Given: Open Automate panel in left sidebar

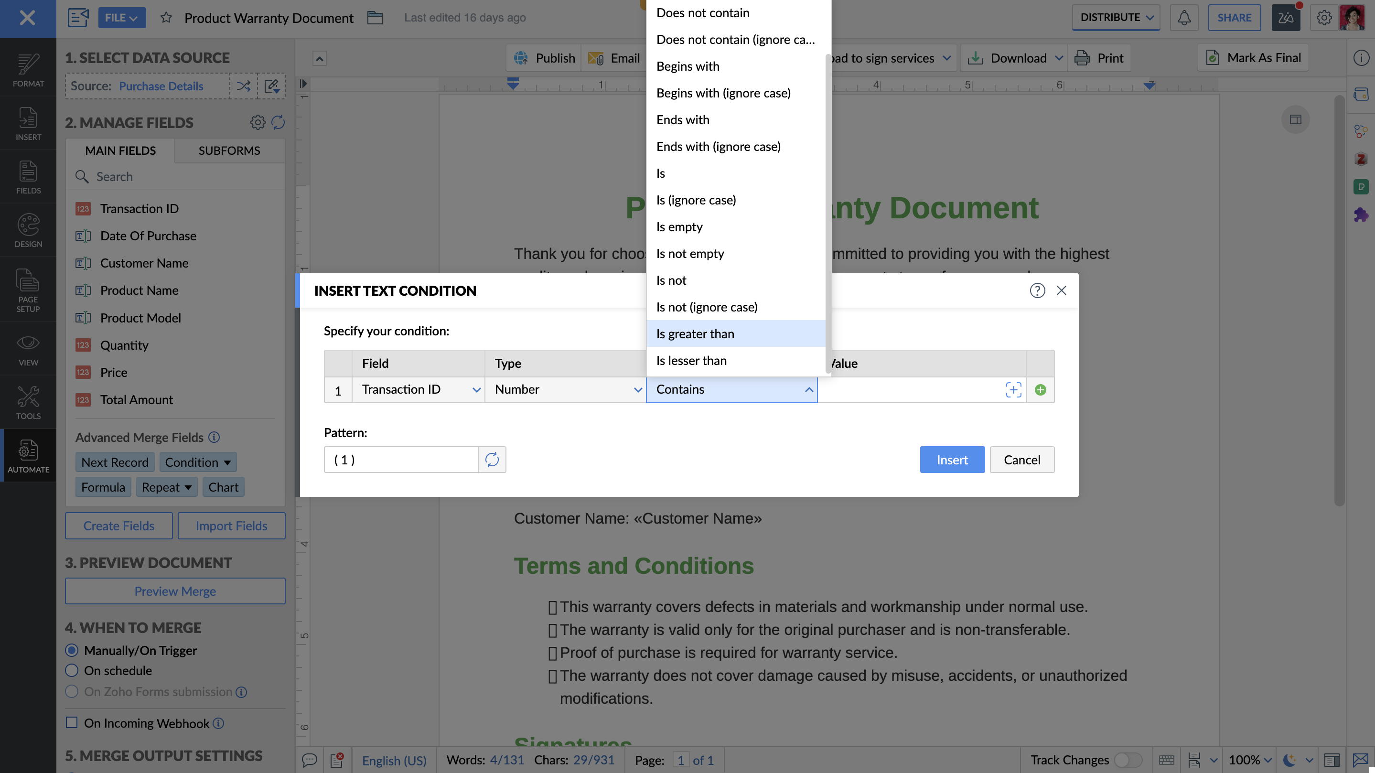Looking at the screenshot, I should [28, 456].
